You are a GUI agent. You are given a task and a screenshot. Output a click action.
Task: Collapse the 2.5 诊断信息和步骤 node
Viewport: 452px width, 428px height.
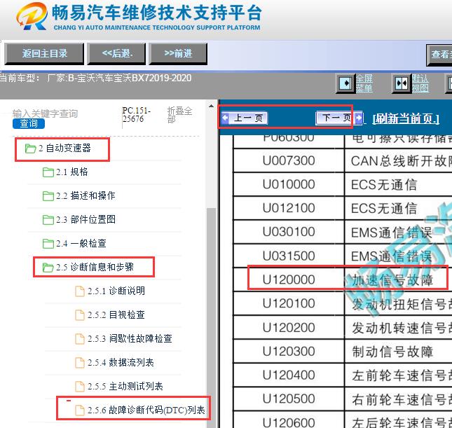95,267
